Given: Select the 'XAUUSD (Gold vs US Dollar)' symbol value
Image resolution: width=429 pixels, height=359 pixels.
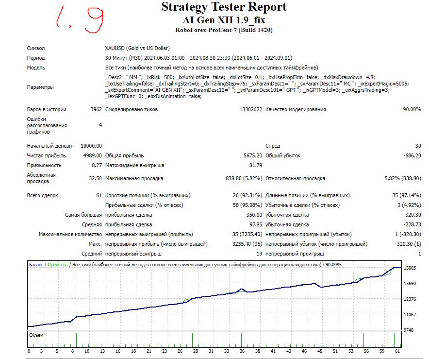Looking at the screenshot, I should (137, 48).
